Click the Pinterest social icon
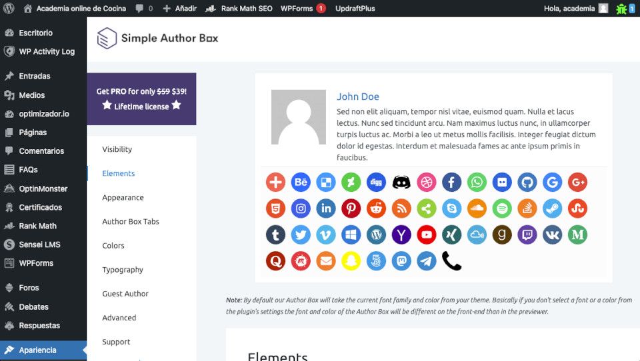This screenshot has width=640, height=361. [351, 208]
